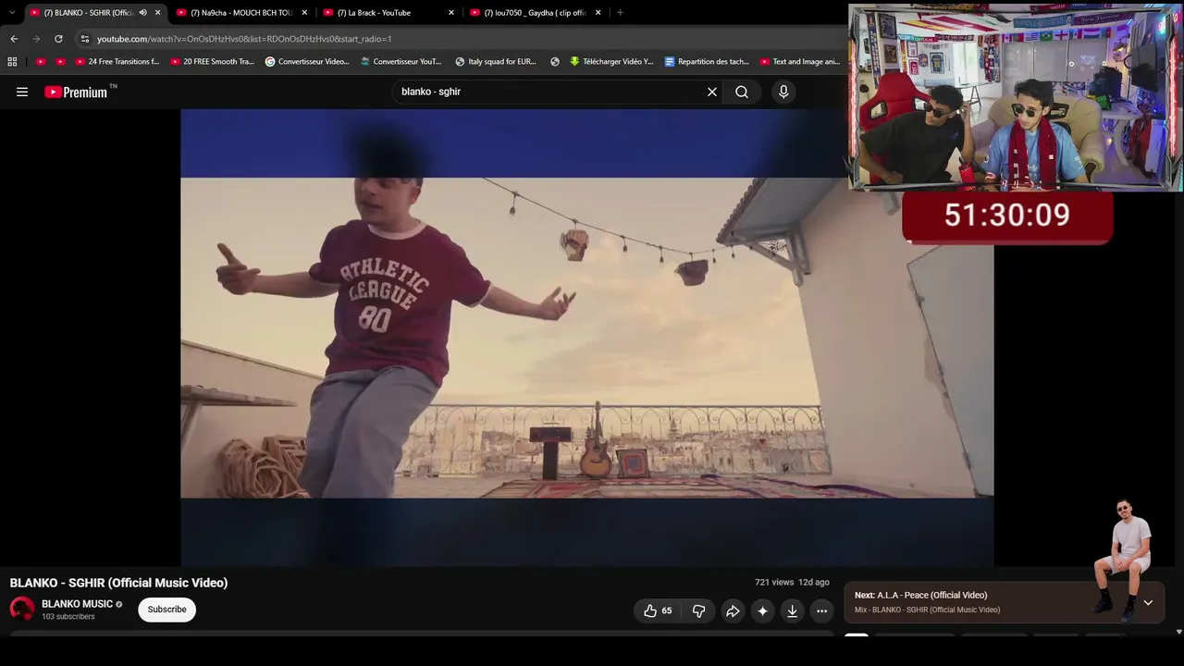Download the video
This screenshot has height=666, width=1184.
point(792,610)
